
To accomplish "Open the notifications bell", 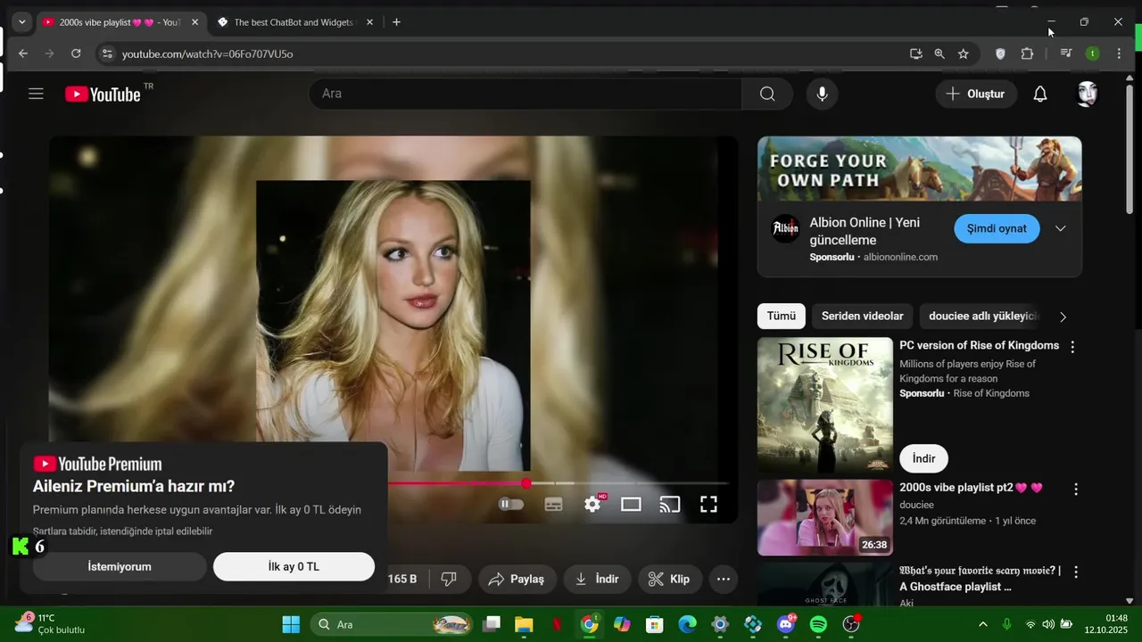I will click(1040, 94).
